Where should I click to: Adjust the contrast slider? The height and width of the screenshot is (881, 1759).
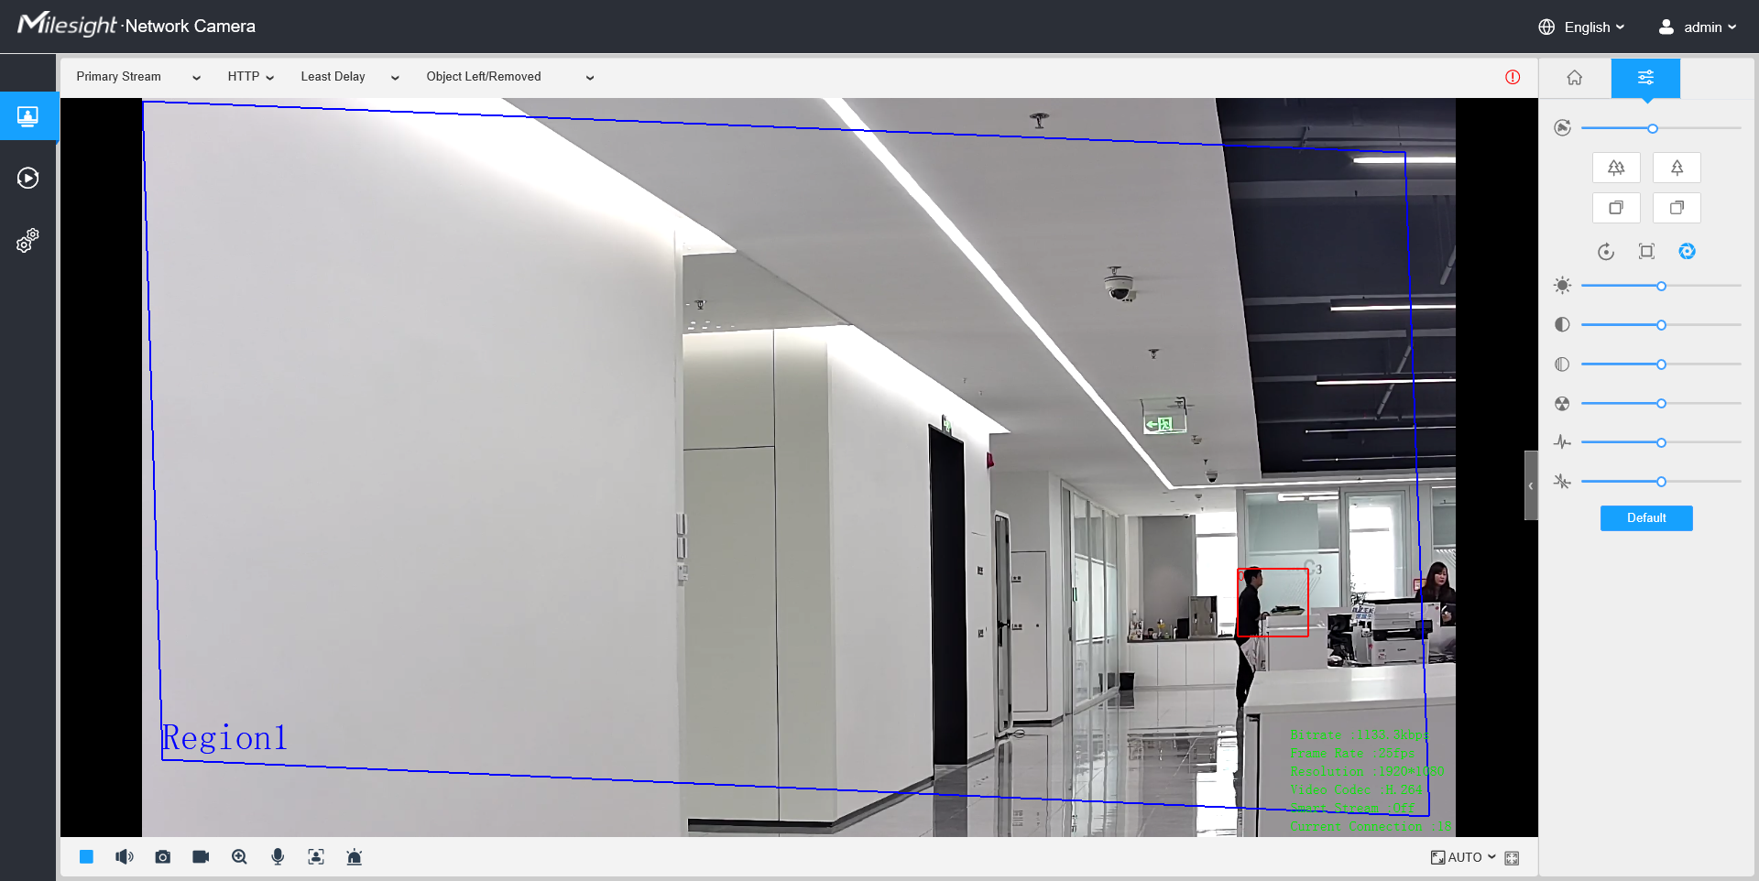(1660, 325)
